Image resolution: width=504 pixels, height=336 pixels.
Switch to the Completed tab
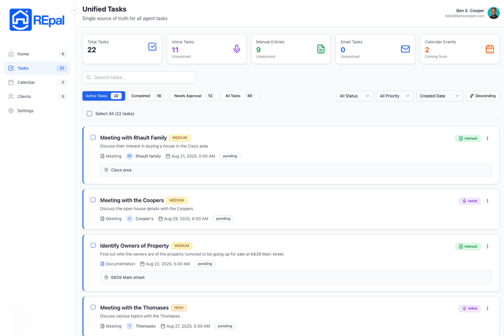(147, 96)
